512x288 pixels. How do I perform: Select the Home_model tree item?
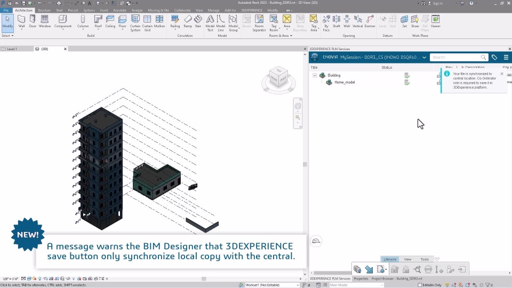(345, 82)
